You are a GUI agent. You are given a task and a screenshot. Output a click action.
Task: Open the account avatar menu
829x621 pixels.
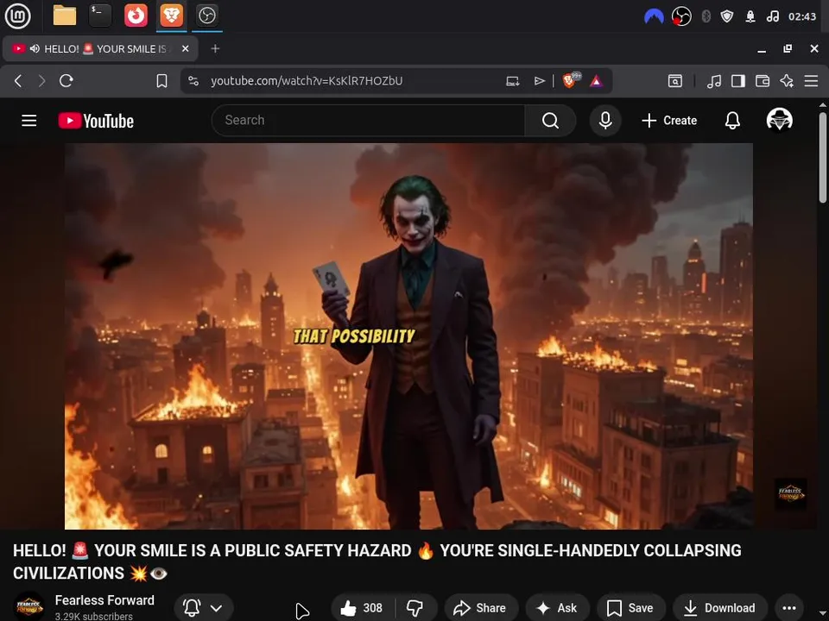point(779,120)
